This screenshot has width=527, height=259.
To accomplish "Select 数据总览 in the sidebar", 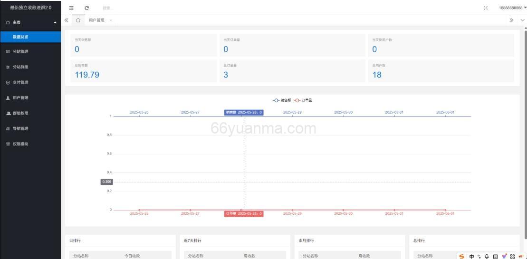I will point(30,37).
